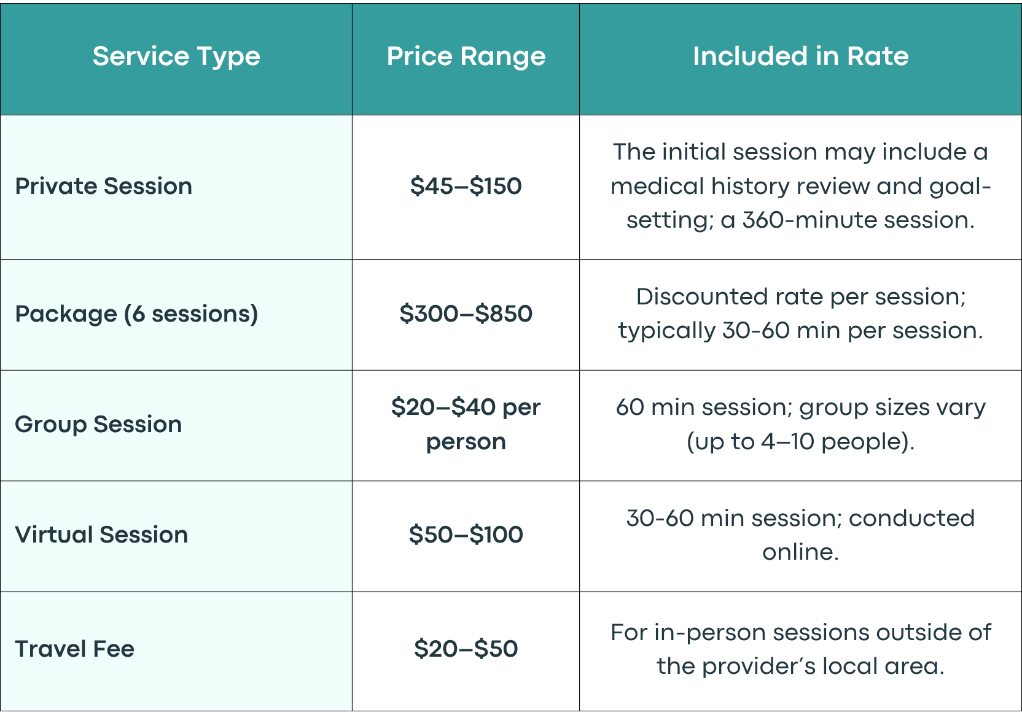Select the Travel Fee row label

(74, 649)
